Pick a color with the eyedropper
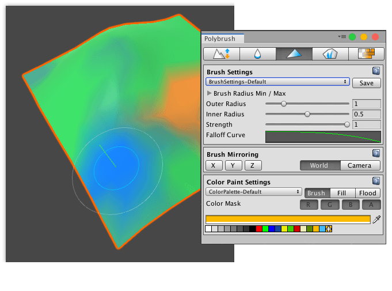 376,220
